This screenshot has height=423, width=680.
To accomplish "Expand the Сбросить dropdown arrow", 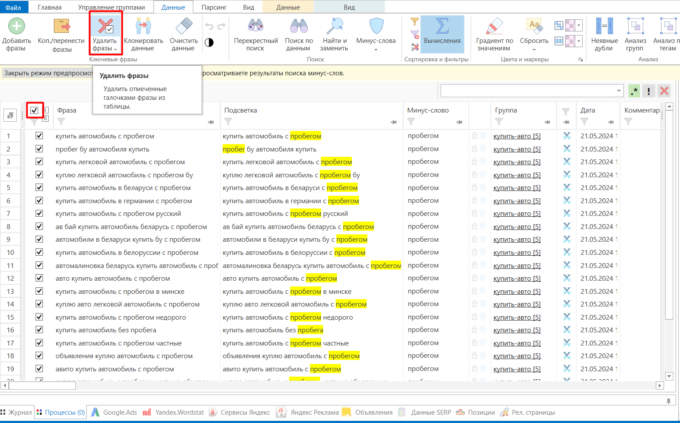I will pos(534,49).
